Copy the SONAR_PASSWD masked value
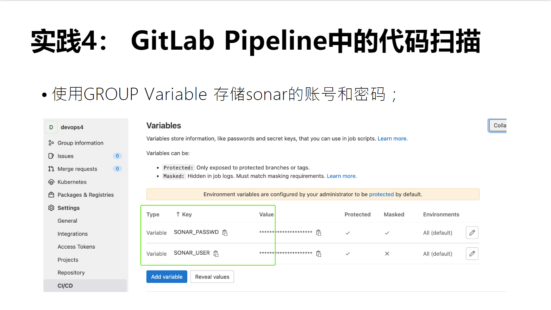Screen dimensions: 551x310 pos(319,232)
